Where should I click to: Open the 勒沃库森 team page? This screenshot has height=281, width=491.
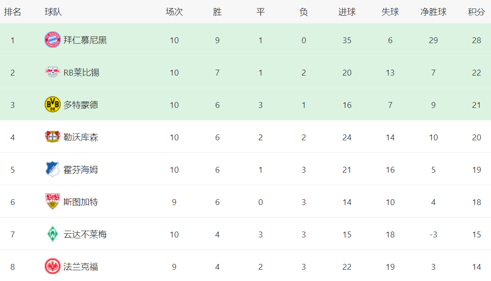tap(81, 137)
